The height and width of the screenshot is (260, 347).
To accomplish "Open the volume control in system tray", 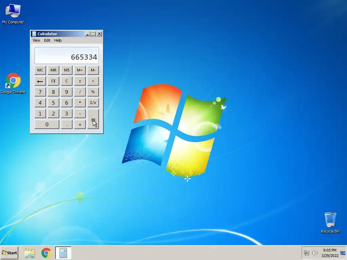I will click(314, 253).
